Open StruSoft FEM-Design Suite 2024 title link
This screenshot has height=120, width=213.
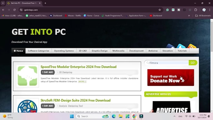coord(75,101)
